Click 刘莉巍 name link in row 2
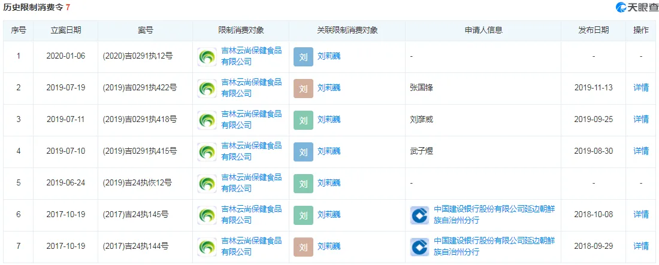This screenshot has width=659, height=265. point(329,88)
